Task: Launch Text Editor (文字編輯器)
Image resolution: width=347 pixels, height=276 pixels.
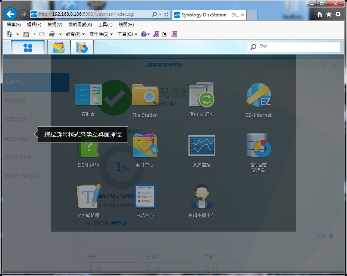Action: point(88,196)
